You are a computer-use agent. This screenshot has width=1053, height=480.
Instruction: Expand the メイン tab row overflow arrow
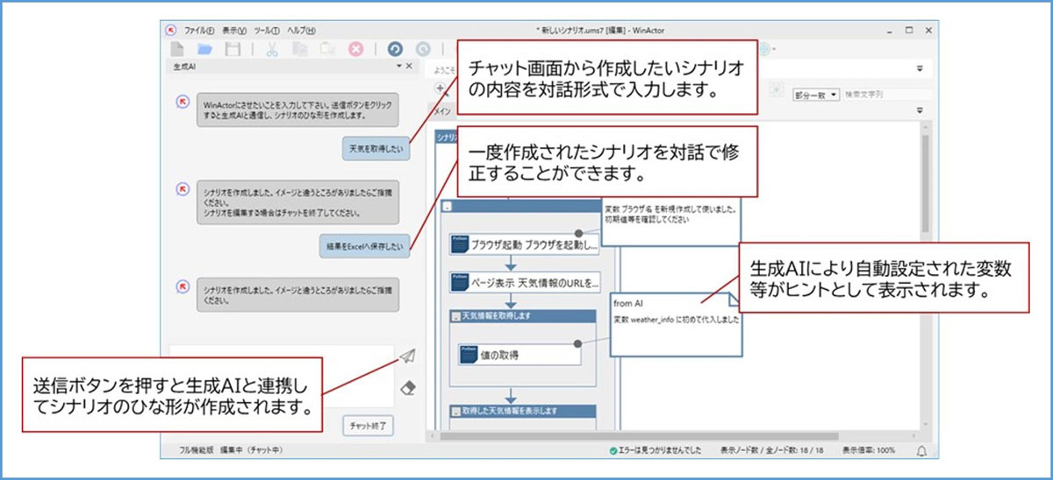(920, 109)
